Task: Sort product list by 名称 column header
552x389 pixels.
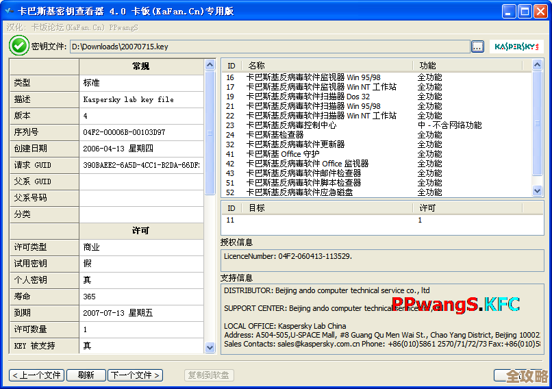Action: click(x=327, y=66)
